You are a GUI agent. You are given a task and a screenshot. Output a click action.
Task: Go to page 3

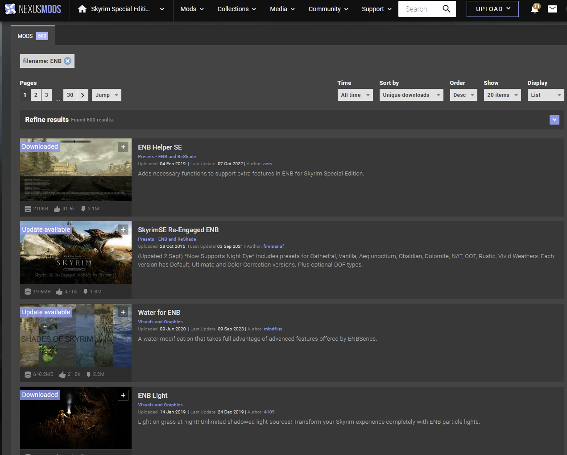(x=46, y=95)
